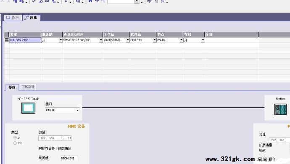The height and width of the screenshot is (164, 290).
Task: Click the down arrow icon in the toolbar
Action: (x=66, y=1)
